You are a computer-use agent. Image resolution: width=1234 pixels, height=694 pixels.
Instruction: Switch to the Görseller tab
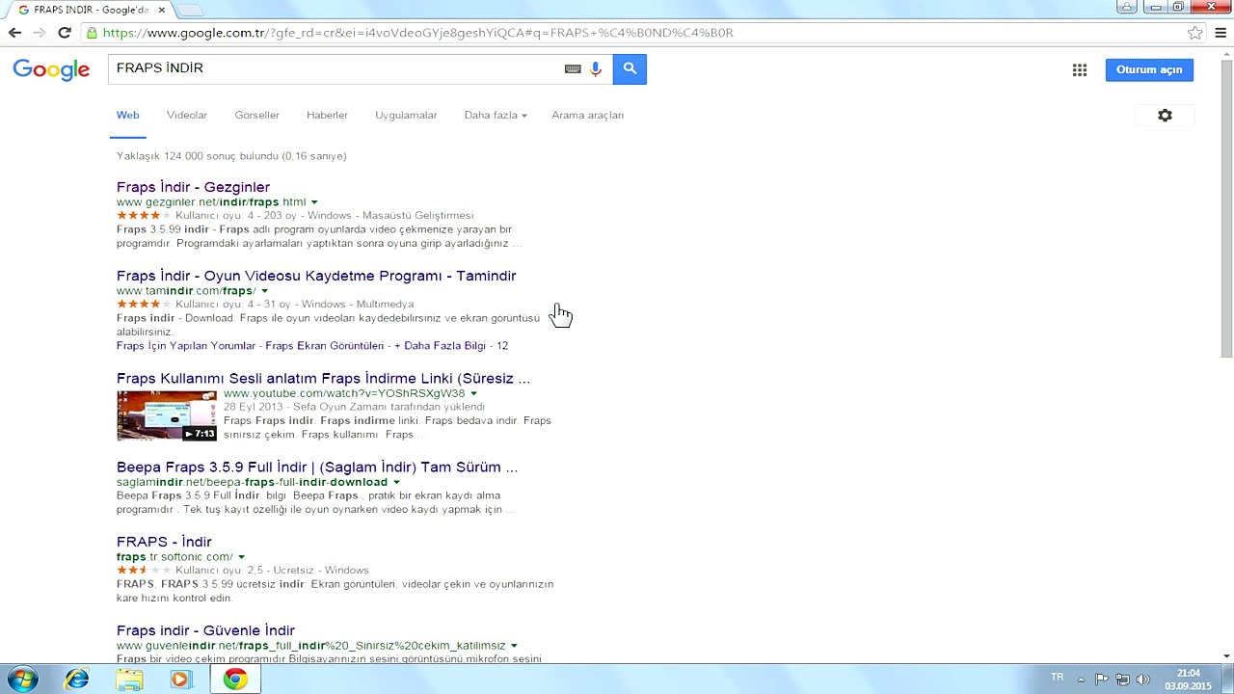pyautogui.click(x=256, y=115)
